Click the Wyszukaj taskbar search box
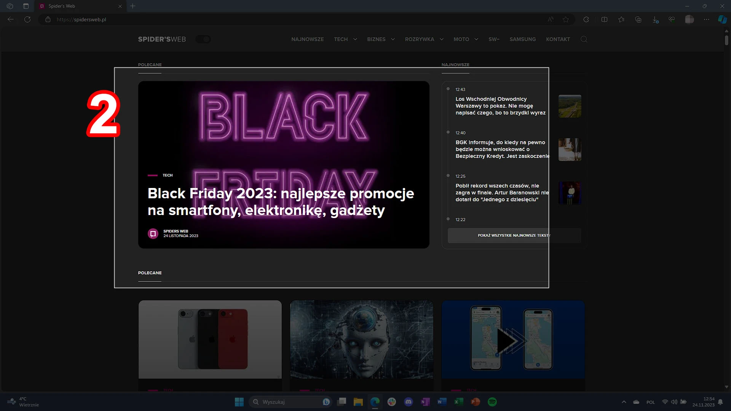The width and height of the screenshot is (731, 411). pos(290,402)
